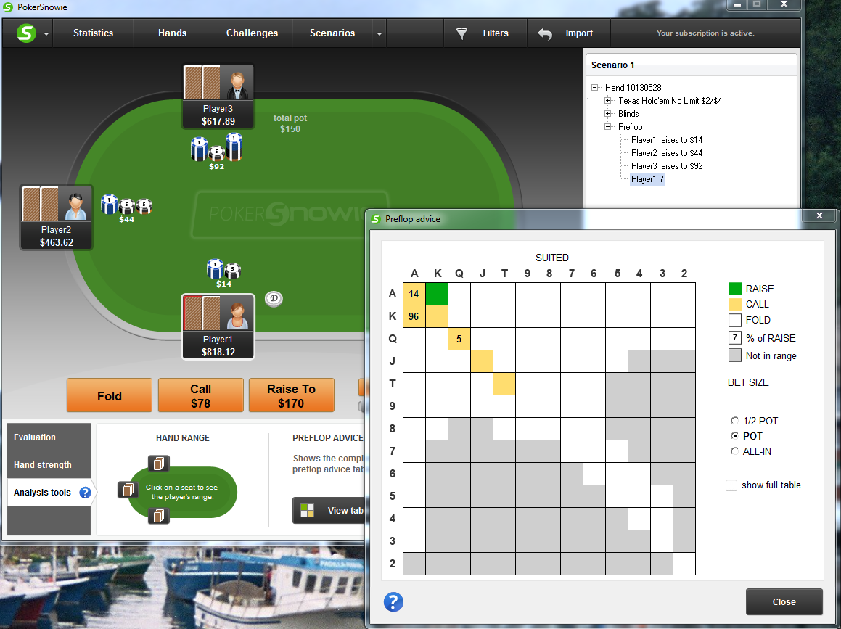Open the PokerSnowie green logo menu

25,33
